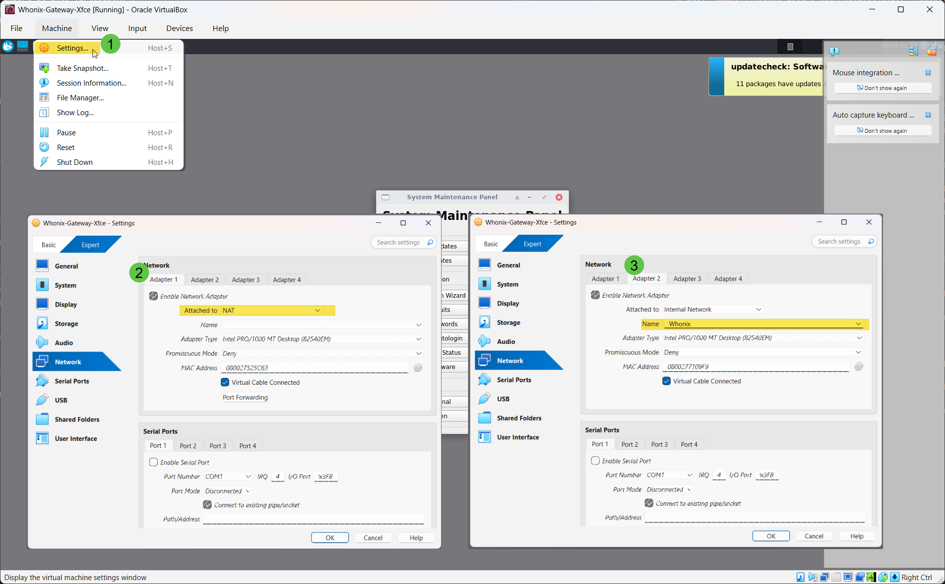
Task: Select the Storage settings icon
Action: [x=42, y=323]
